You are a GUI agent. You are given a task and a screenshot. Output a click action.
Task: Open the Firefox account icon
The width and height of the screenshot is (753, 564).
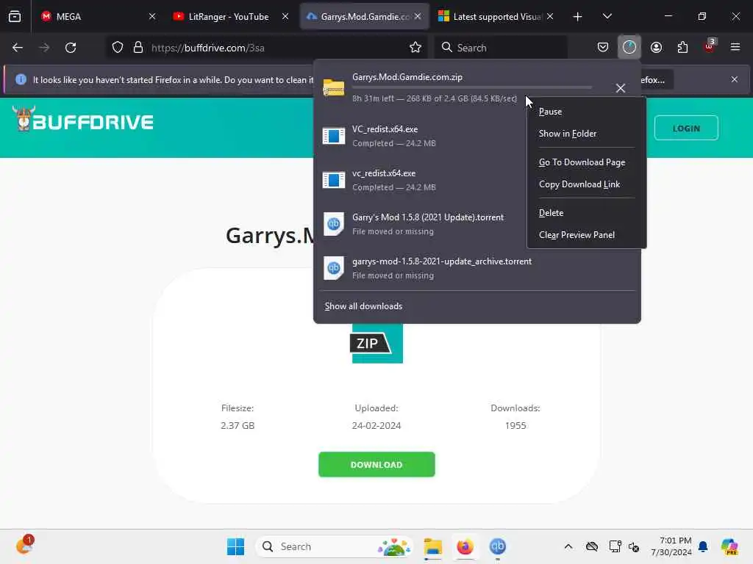[656, 48]
